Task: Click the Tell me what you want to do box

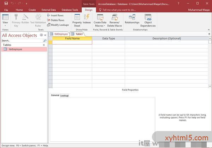Action: [x=117, y=10]
